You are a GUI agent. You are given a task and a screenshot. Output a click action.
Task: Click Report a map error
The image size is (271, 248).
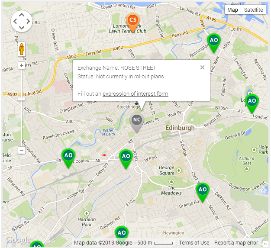click(x=236, y=243)
